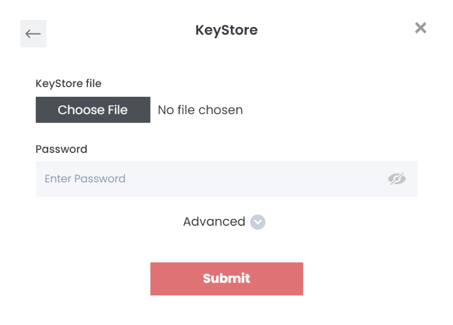
Task: Click the KeyStore file label
Action: tap(68, 83)
